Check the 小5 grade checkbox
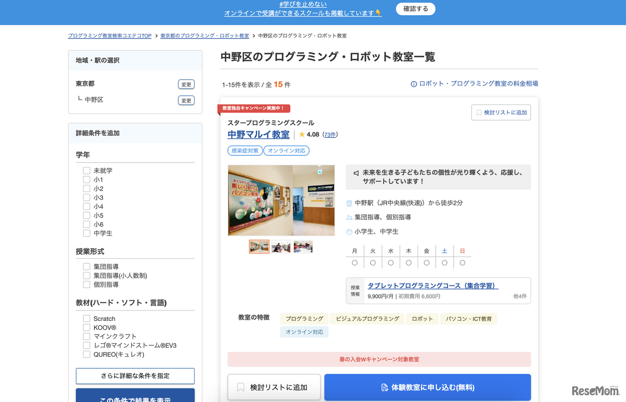This screenshot has height=402, width=626. pos(87,215)
